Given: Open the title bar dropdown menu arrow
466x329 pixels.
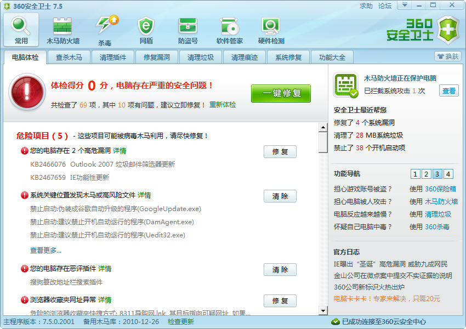Looking at the screenshot, I should pyautogui.click(x=405, y=5).
